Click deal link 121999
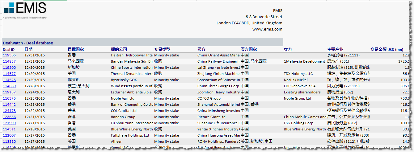The image size is (414, 152). [x=9, y=123]
